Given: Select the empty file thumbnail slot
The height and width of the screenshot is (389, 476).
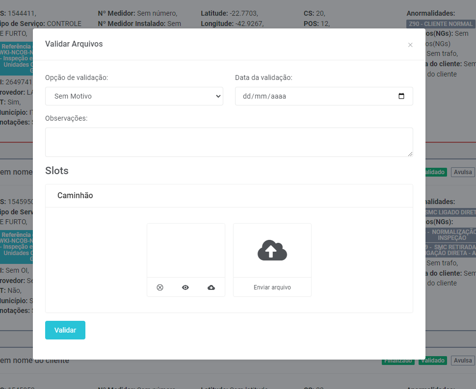Looking at the screenshot, I should click(x=185, y=250).
